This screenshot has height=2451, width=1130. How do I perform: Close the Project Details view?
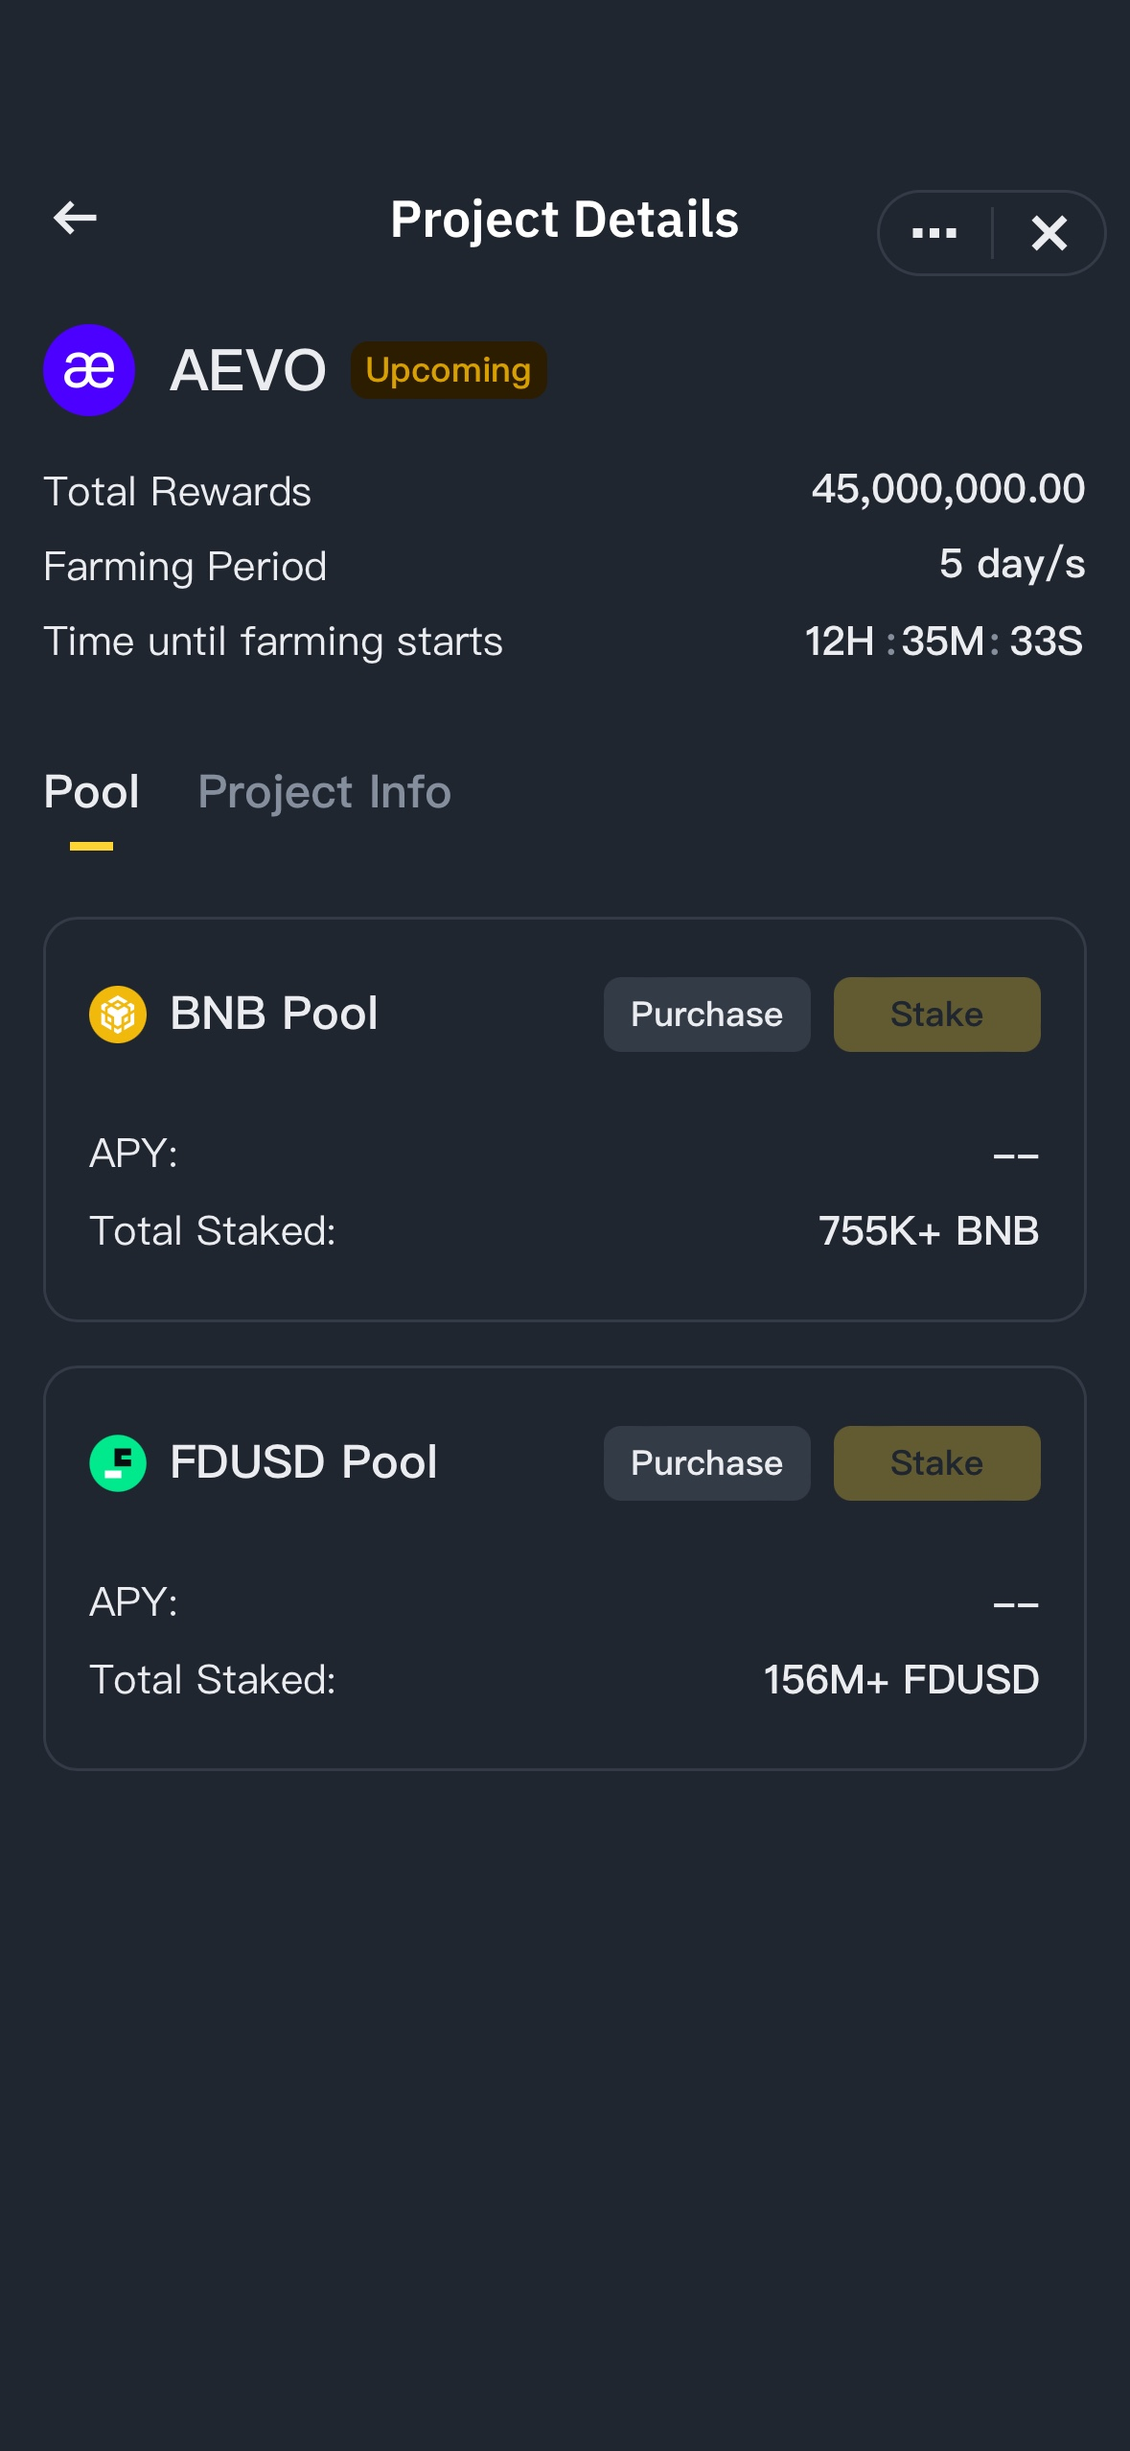point(1049,233)
